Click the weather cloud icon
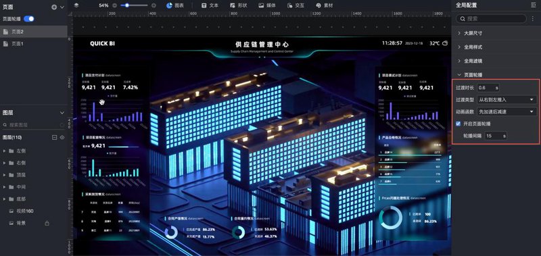 [x=445, y=43]
